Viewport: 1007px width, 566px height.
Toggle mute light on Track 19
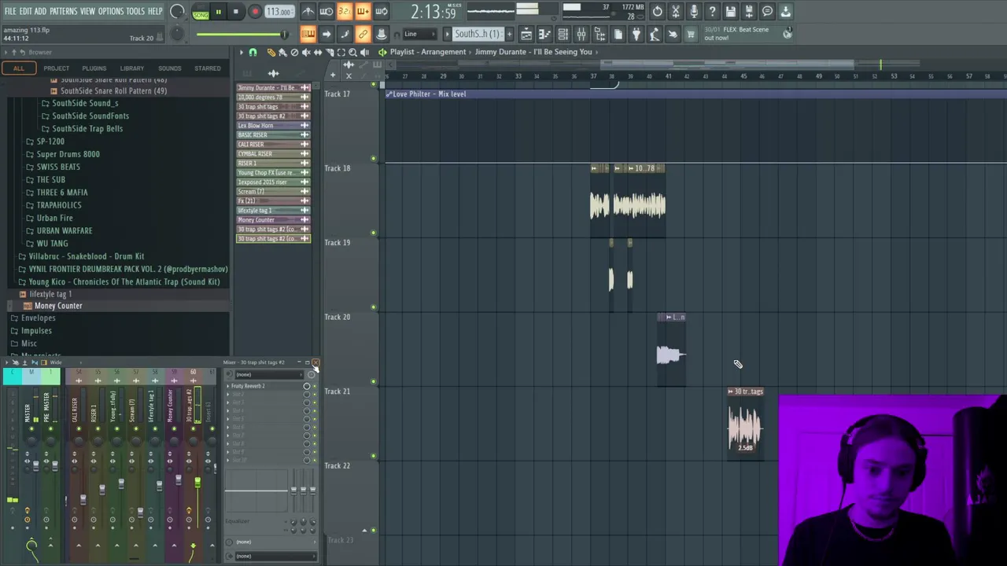[x=374, y=307]
